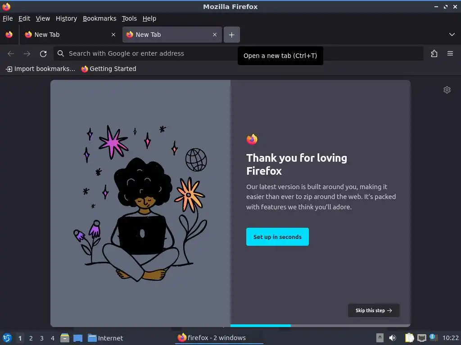461x345 pixels.
Task: Open the Bookmarks menu
Action: pos(99,18)
